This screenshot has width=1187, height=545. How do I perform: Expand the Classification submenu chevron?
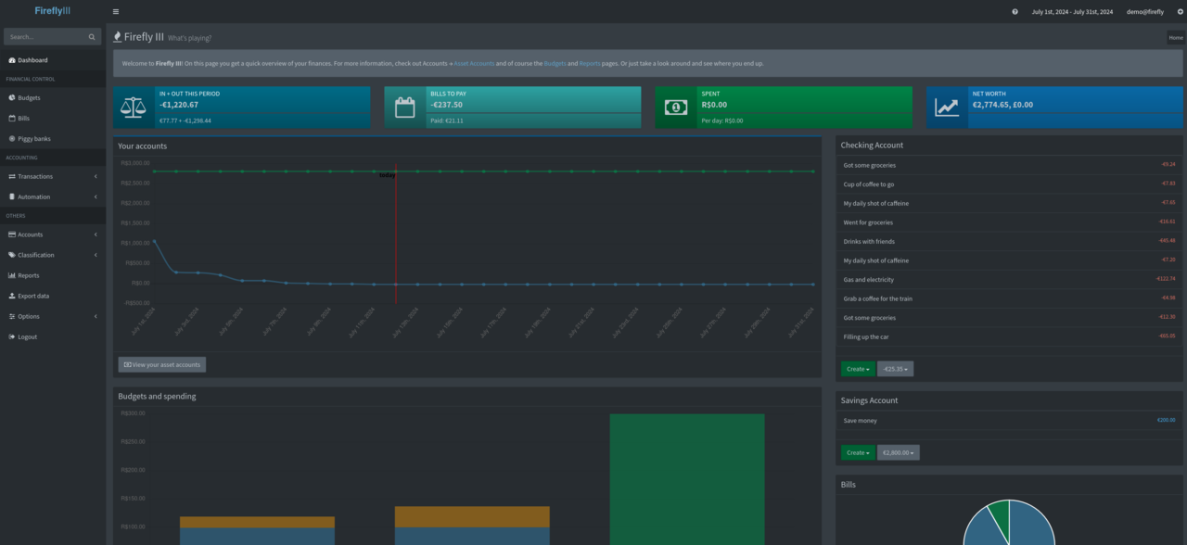click(x=96, y=255)
